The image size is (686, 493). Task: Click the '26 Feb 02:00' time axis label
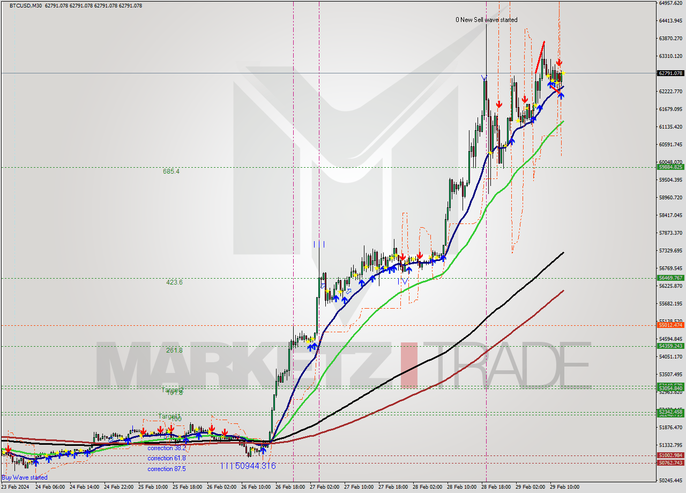[x=221, y=487]
